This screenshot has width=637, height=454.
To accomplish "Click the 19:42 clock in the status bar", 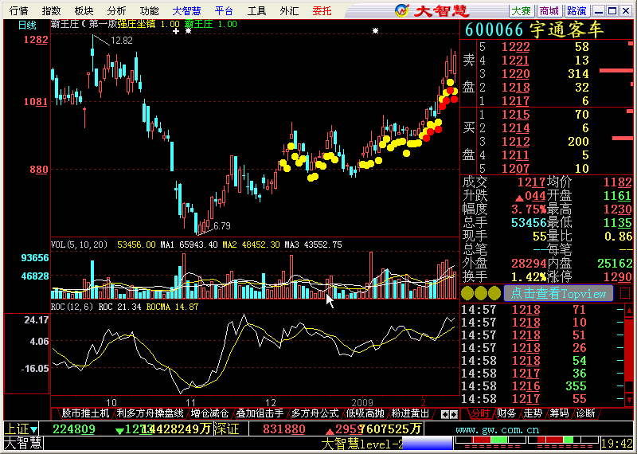I will (616, 444).
